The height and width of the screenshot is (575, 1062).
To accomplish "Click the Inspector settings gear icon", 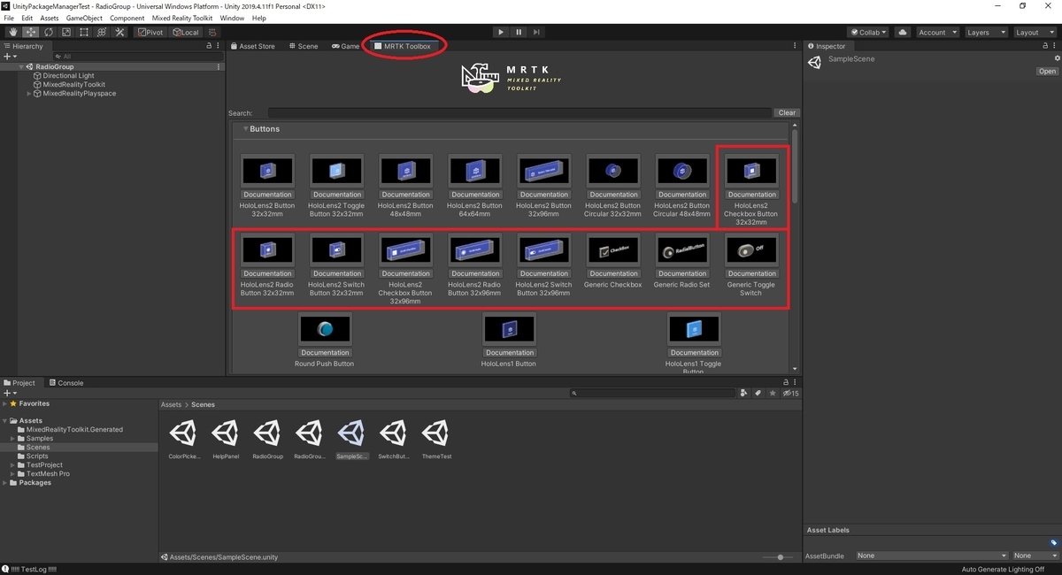I will (x=1057, y=58).
